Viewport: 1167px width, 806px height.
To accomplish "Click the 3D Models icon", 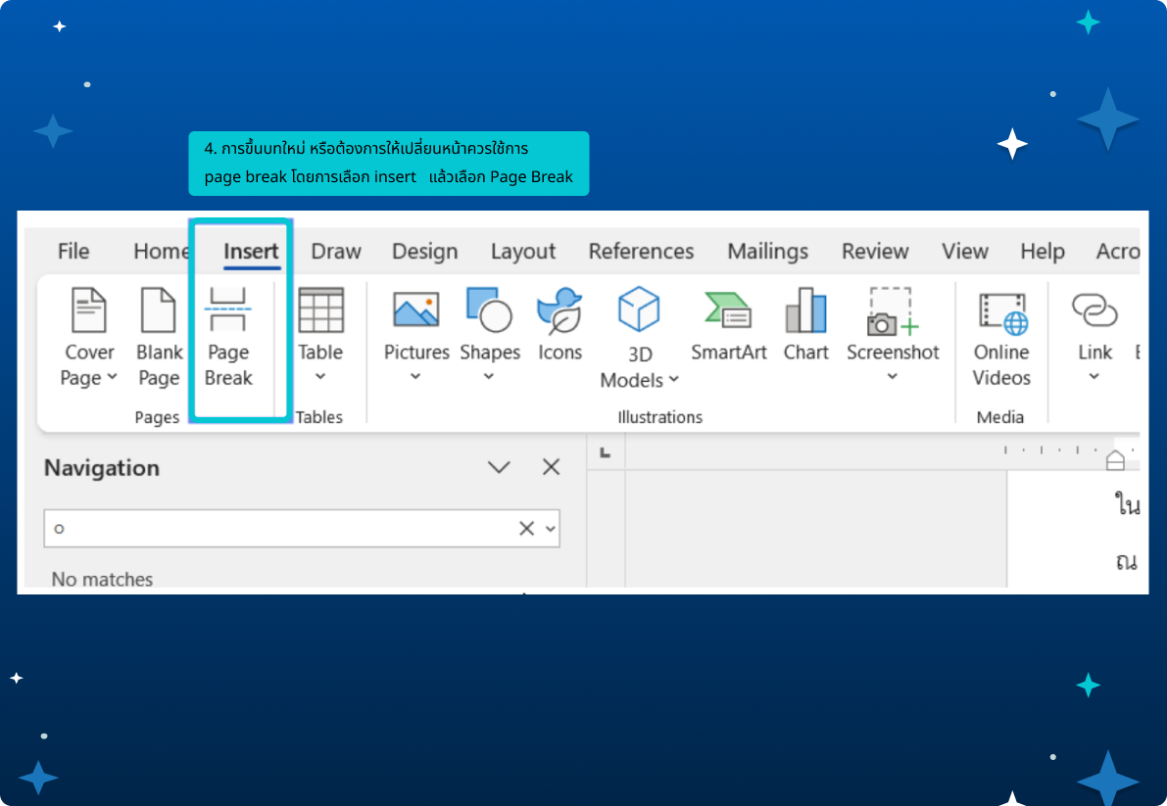I will tap(639, 309).
